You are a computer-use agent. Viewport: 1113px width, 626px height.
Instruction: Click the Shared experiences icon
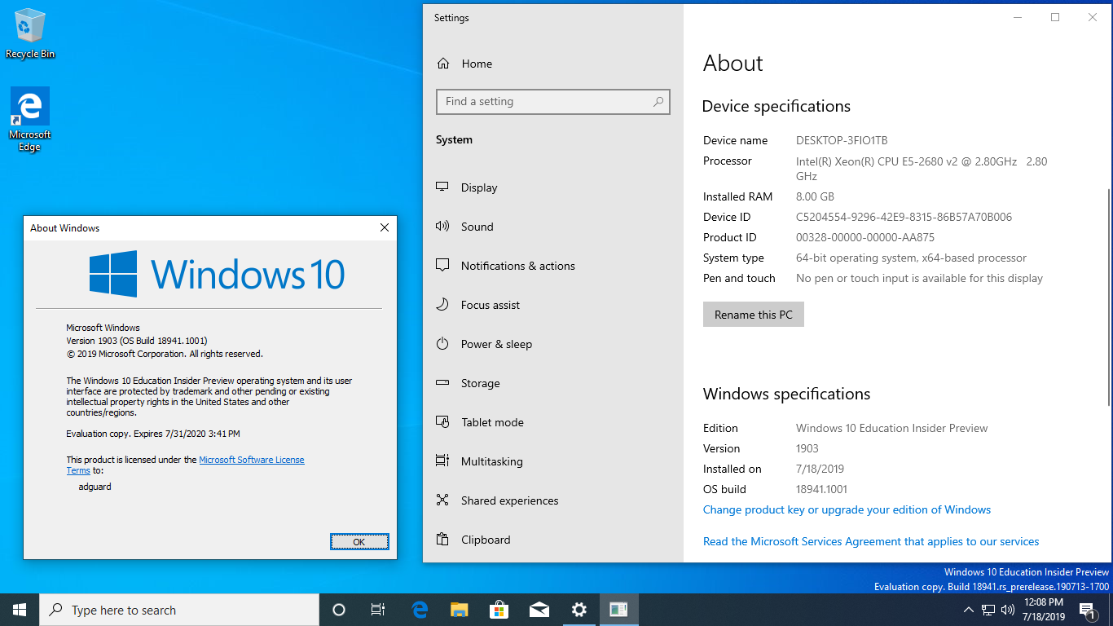pos(442,500)
